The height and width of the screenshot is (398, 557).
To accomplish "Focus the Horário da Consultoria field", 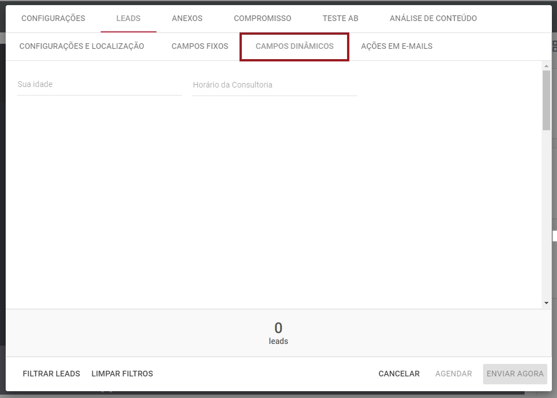I will tap(274, 85).
